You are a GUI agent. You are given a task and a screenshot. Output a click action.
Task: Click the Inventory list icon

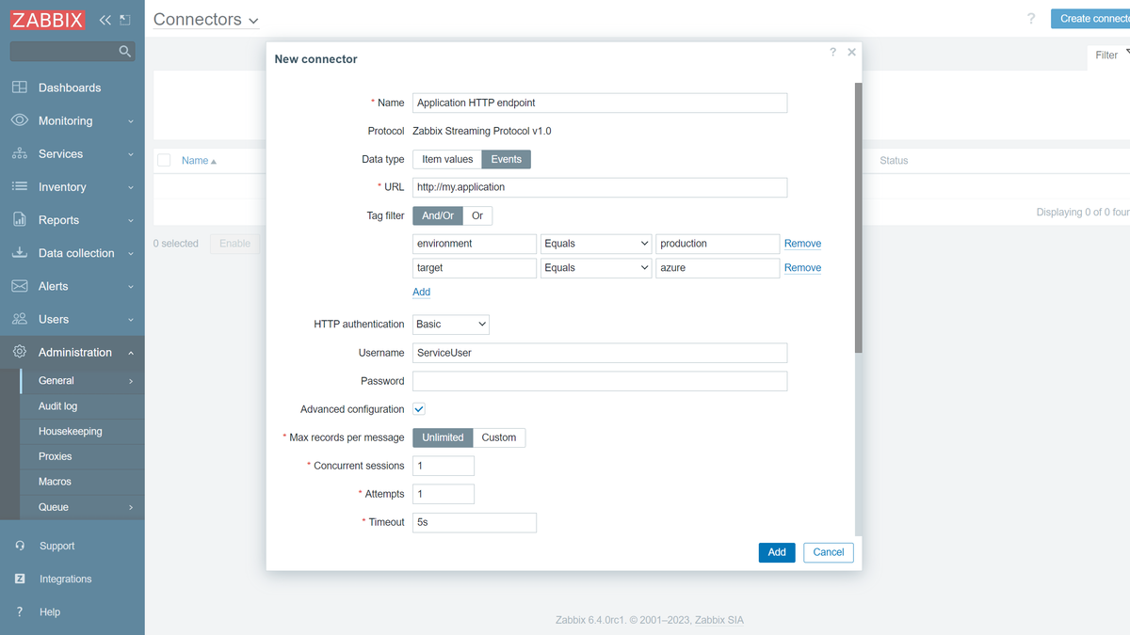pyautogui.click(x=20, y=186)
